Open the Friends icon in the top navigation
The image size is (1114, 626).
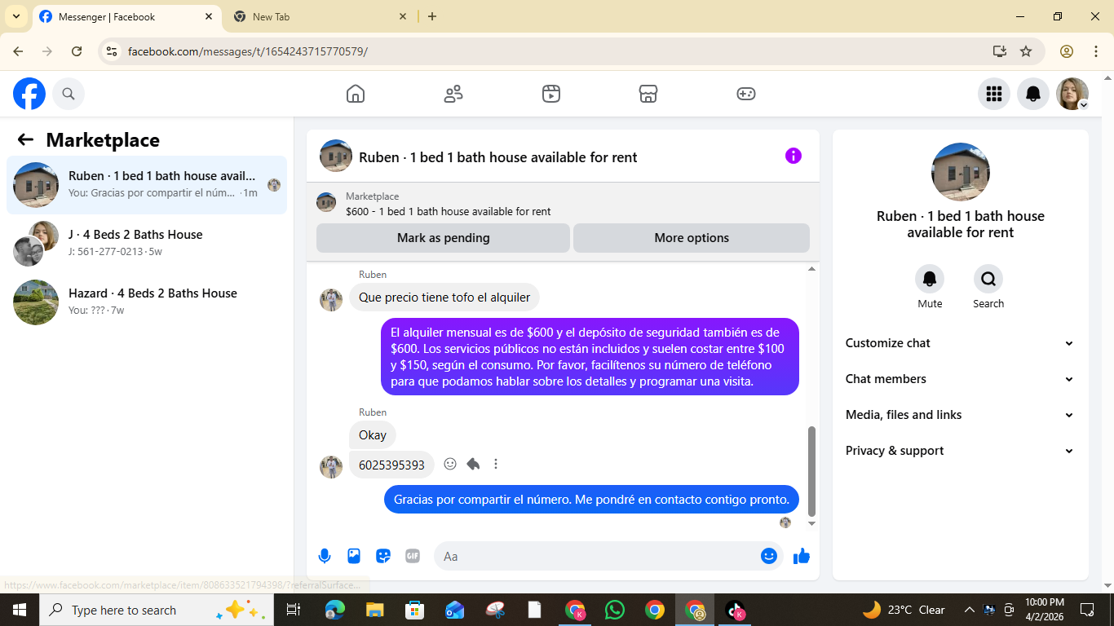453,94
